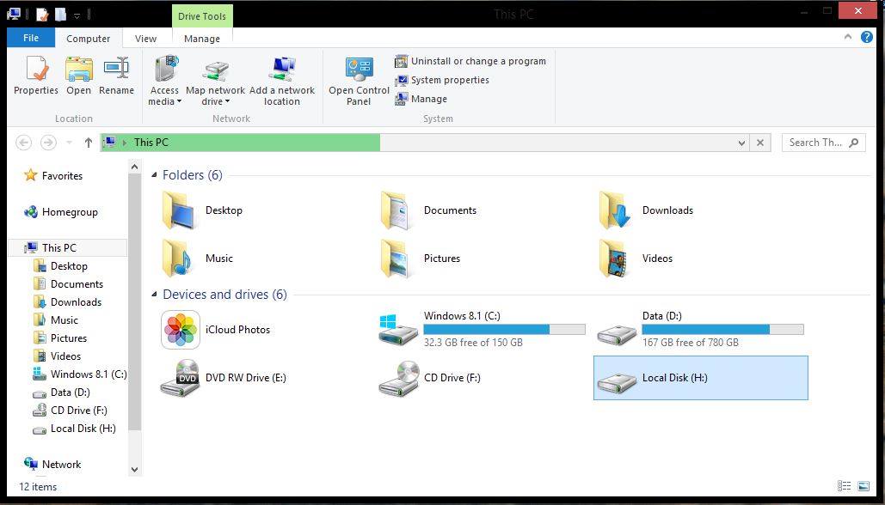The image size is (885, 505).
Task: Select the DVD RW Drive (E:)
Action: click(x=224, y=378)
